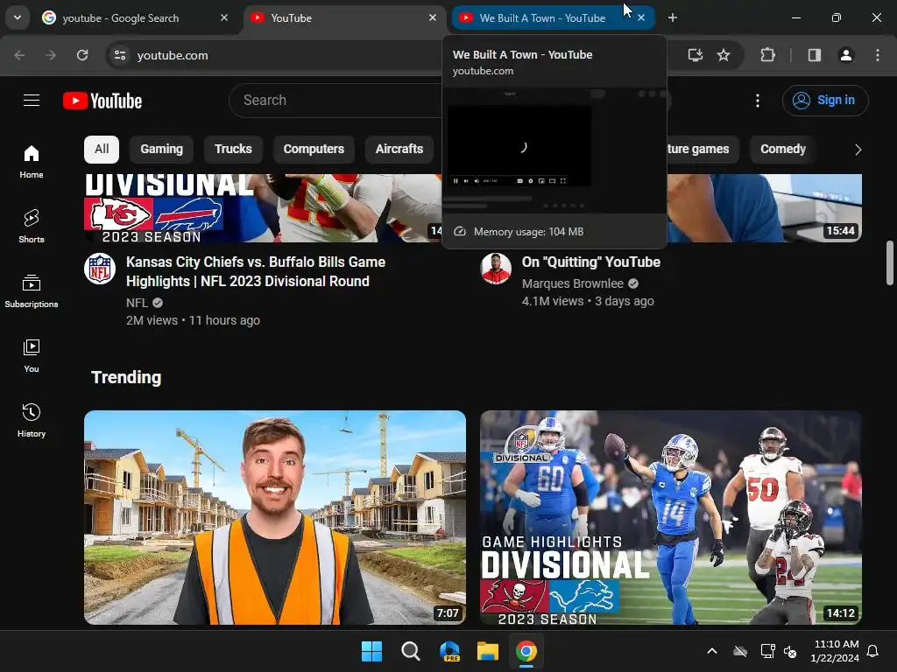Open Chiefs vs Bills video thumbnail
This screenshot has height=672, width=897.
pyautogui.click(x=263, y=208)
